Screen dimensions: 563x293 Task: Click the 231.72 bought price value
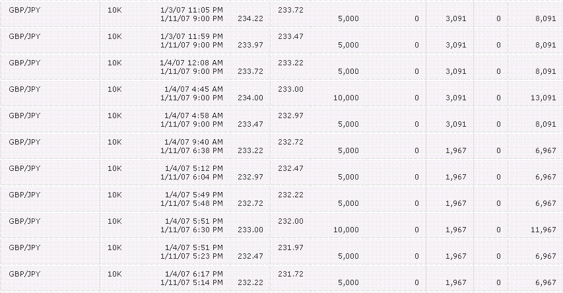pos(290,274)
